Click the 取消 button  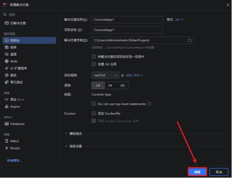[219, 172]
